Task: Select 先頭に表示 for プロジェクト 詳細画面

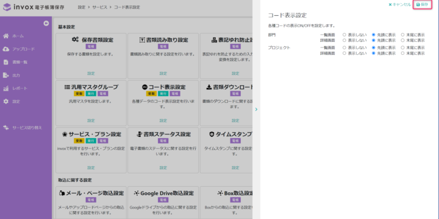Action: point(374,53)
